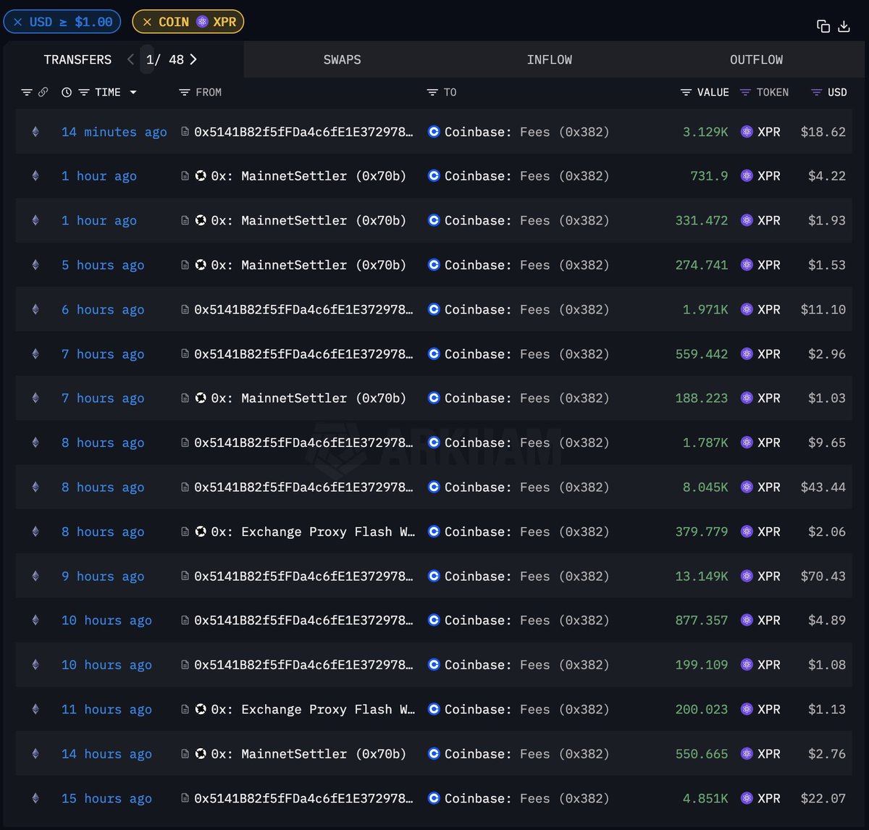This screenshot has height=830, width=869.
Task: Open the 5 hours ago transaction link
Action: 103,265
